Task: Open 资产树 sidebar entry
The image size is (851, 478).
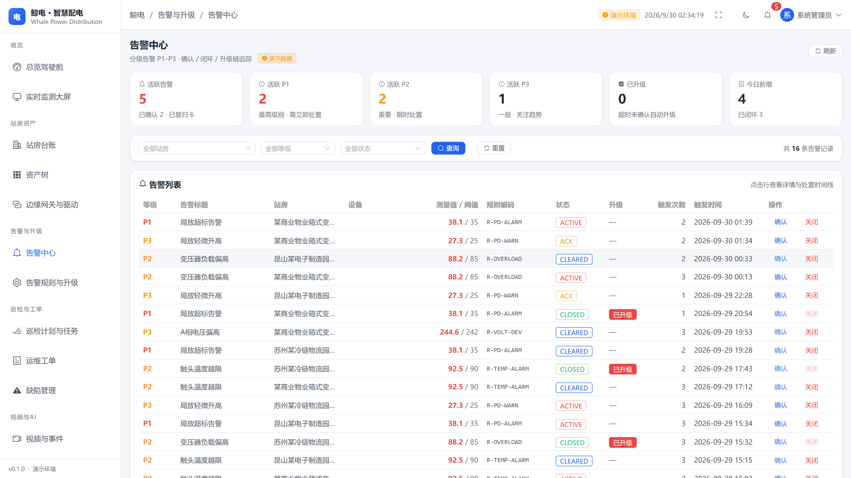Action: tap(60, 174)
